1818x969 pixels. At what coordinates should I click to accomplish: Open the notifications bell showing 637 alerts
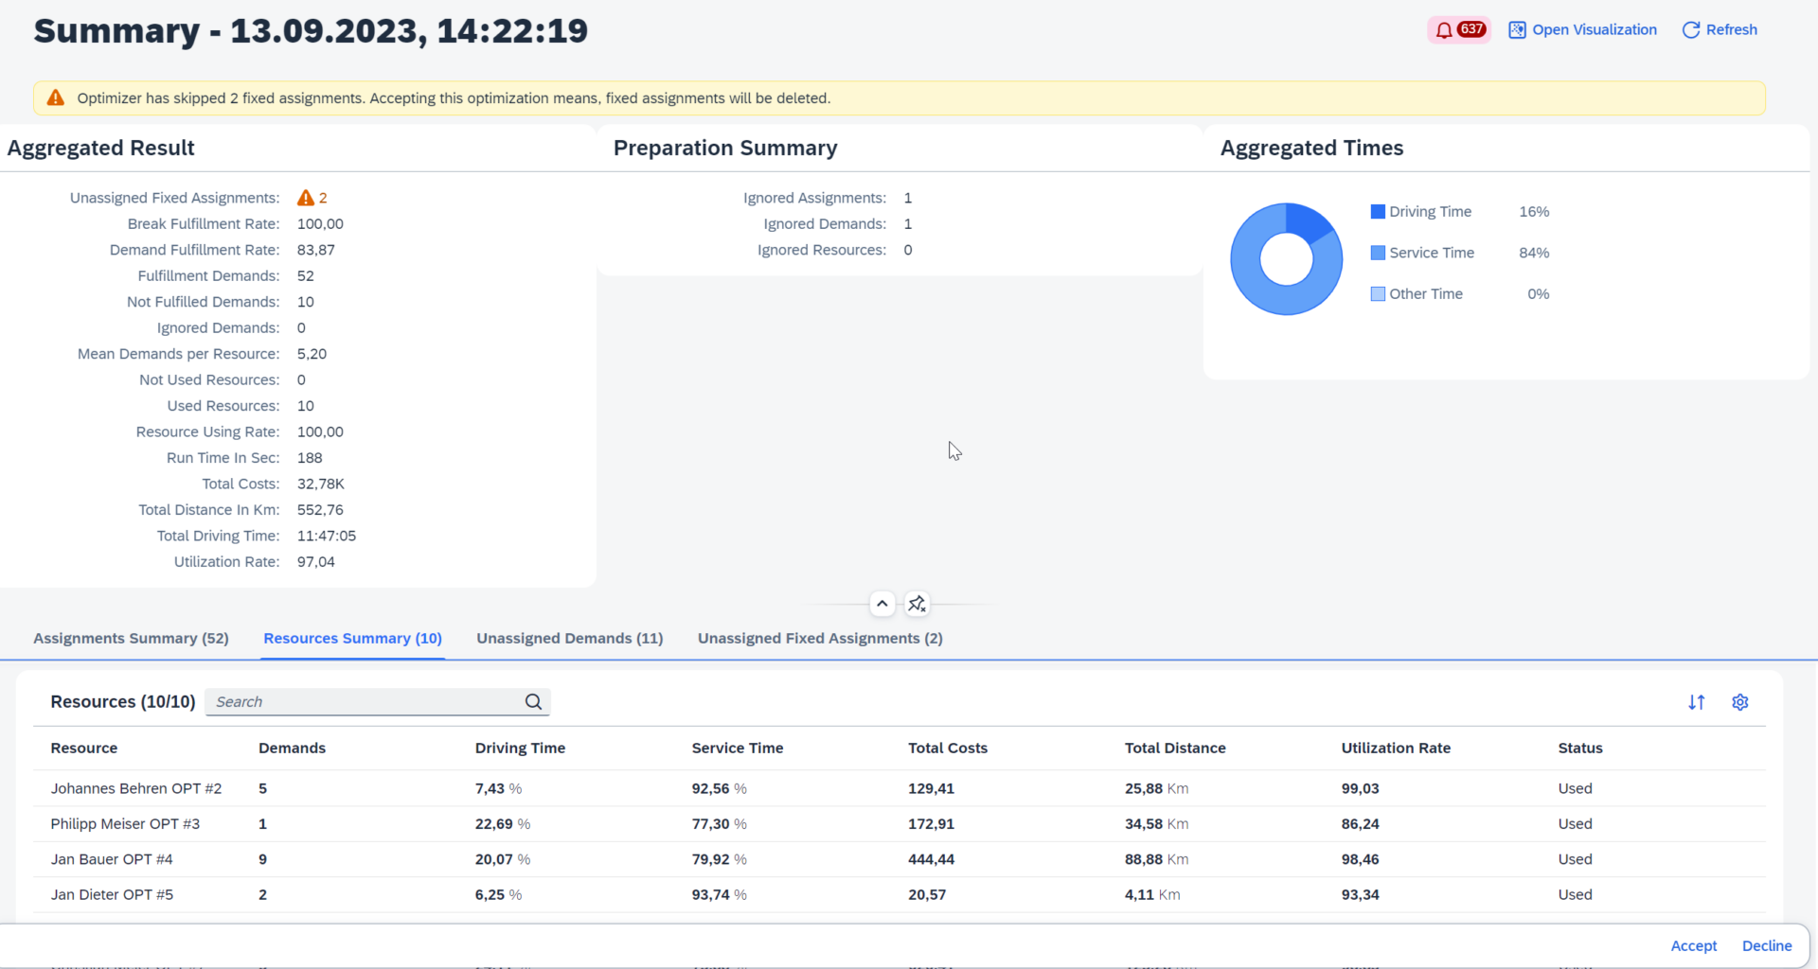(1458, 29)
